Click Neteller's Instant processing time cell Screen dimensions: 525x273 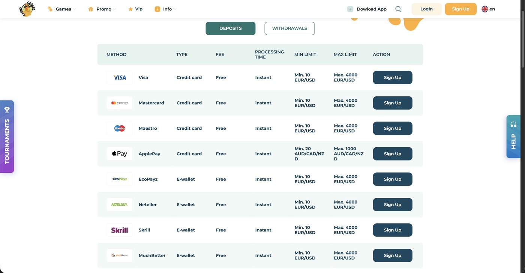[x=263, y=205]
